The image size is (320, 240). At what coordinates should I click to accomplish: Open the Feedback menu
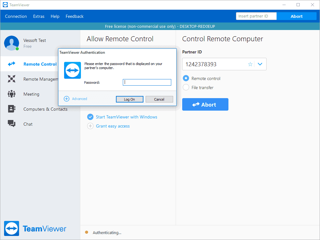[x=74, y=16]
